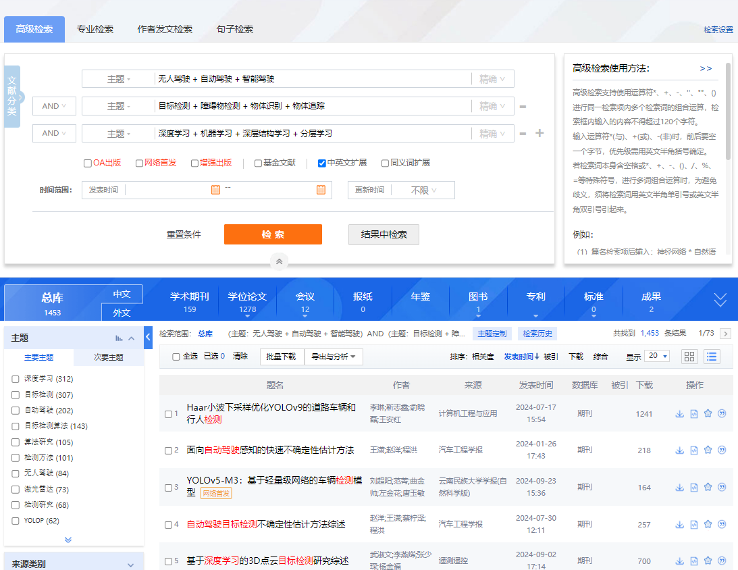Open 精确 match dropdown on the 深度学习 row

point(492,134)
